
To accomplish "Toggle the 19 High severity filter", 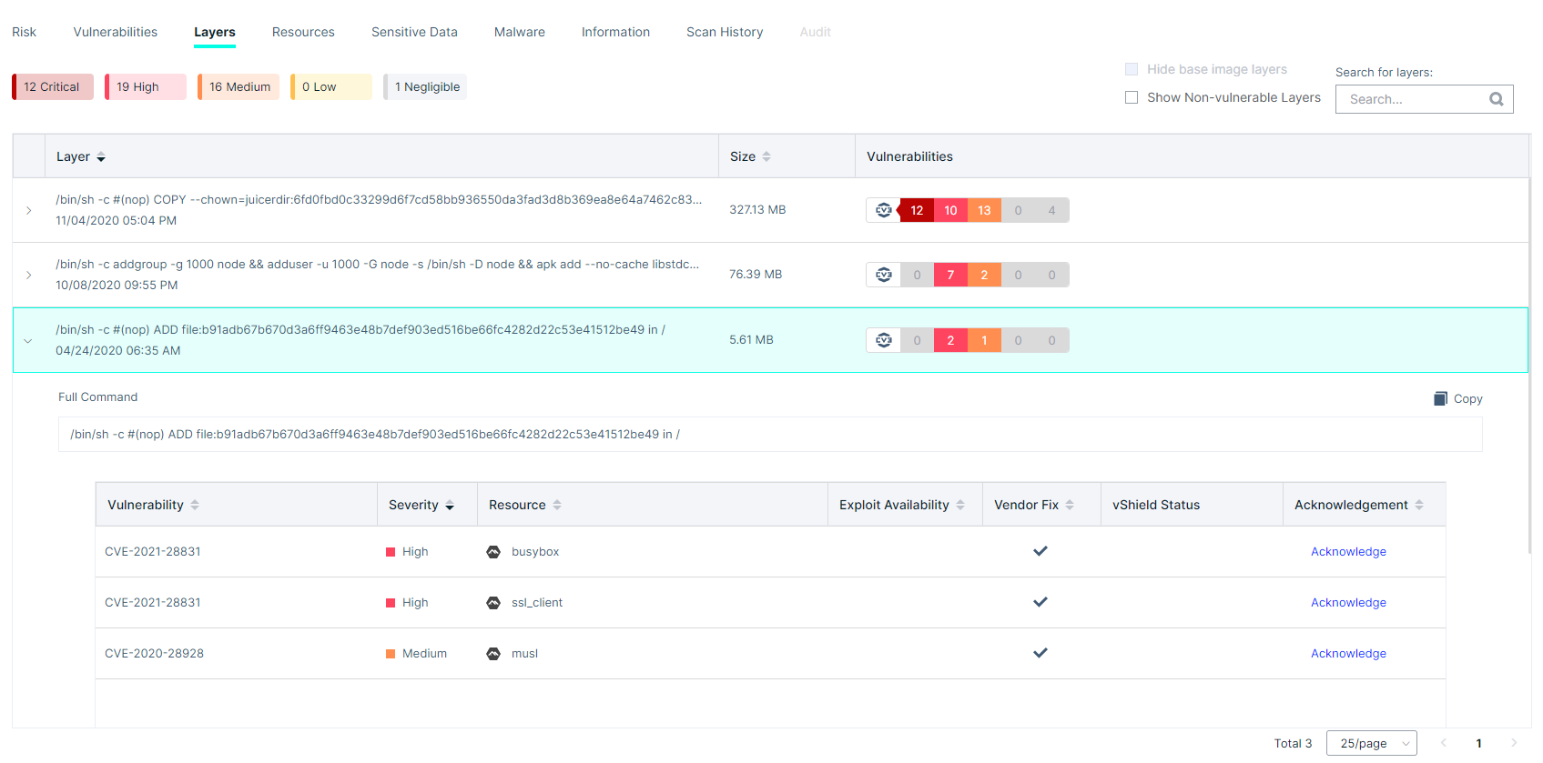I will pos(146,87).
